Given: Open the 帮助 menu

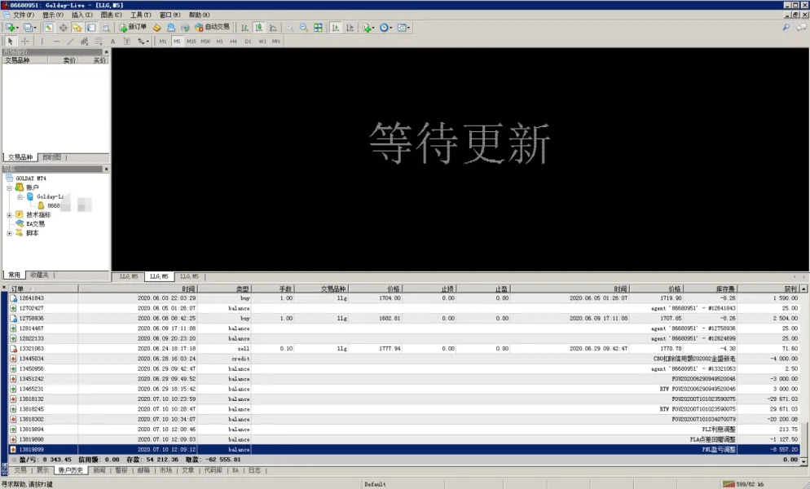Looking at the screenshot, I should pos(199,15).
